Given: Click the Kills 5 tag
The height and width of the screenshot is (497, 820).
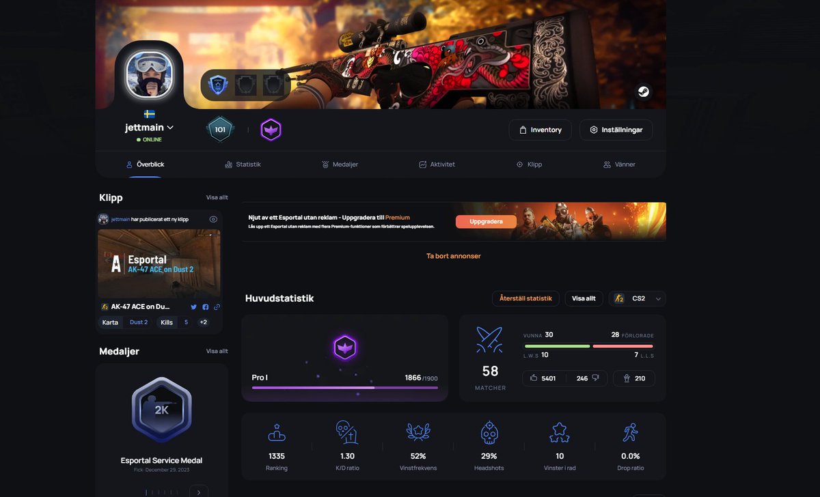Looking at the screenshot, I should 176,322.
